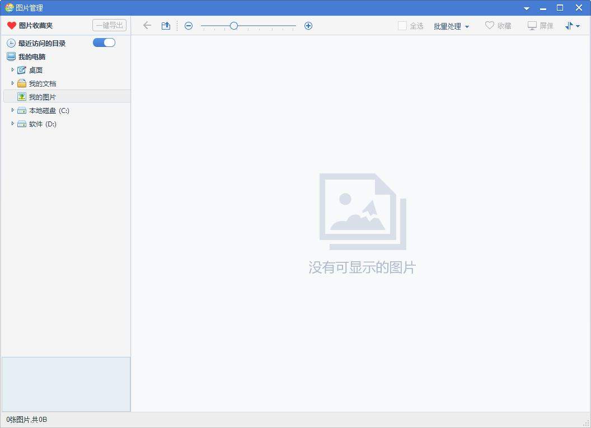Click the 图片收藏夹 heart icon
This screenshot has height=428, width=591.
pyautogui.click(x=10, y=25)
